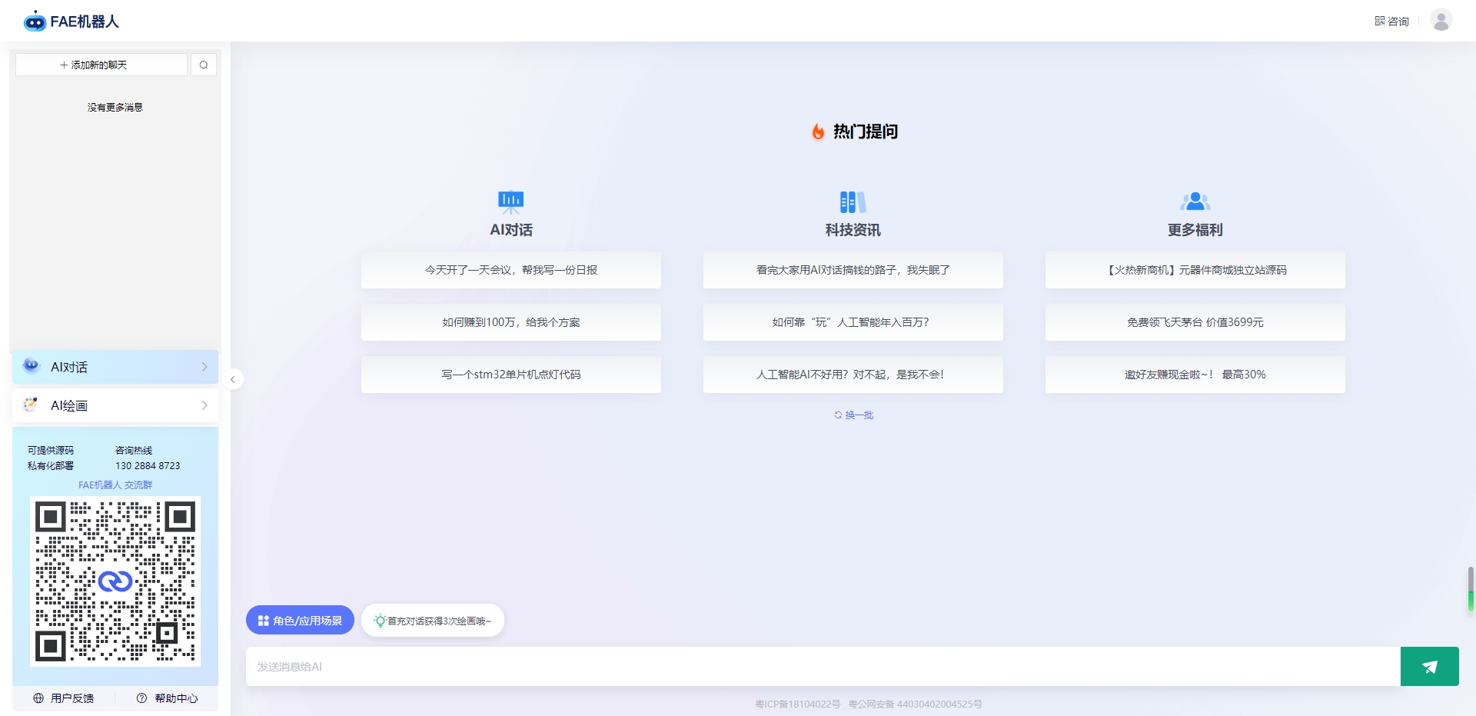This screenshot has height=716, width=1476.
Task: Click the paper plane send icon
Action: (x=1429, y=666)
